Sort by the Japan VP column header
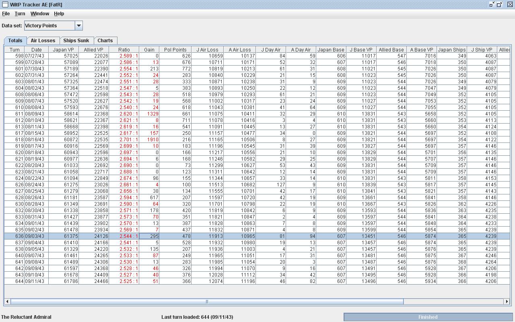This screenshot has width=515, height=322. tap(63, 50)
